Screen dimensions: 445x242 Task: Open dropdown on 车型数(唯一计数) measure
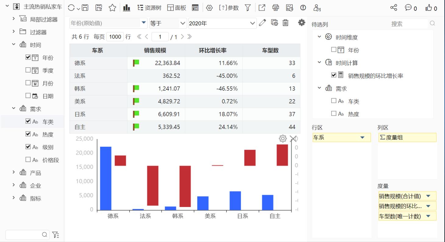(x=428, y=216)
